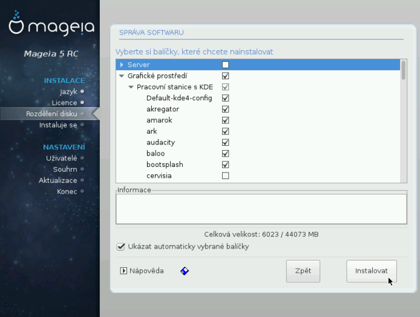Select Pracovní stanice s KDE row
420x317 pixels.
pos(258,87)
